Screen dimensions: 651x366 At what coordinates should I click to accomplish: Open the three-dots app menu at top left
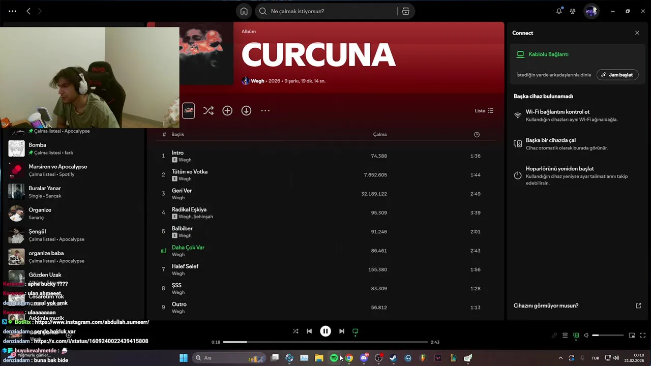(12, 11)
